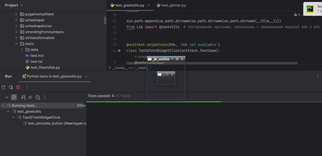The height and width of the screenshot is (156, 322).
Task: Close the Python tests run tab
Action: 86,76
